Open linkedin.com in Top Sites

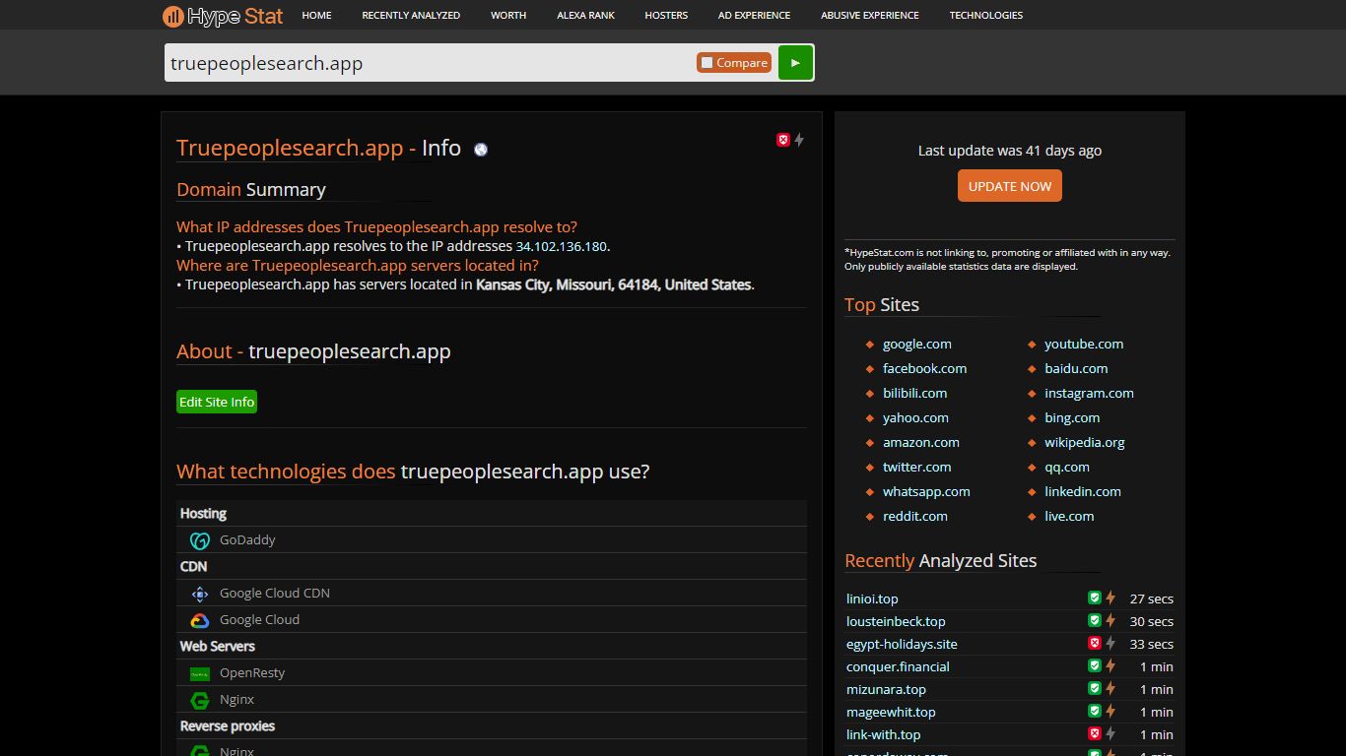click(1083, 492)
